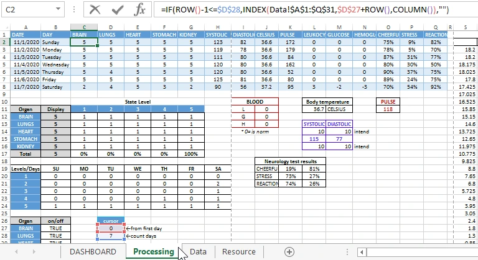Select the State Level heading cell

[x=138, y=102]
